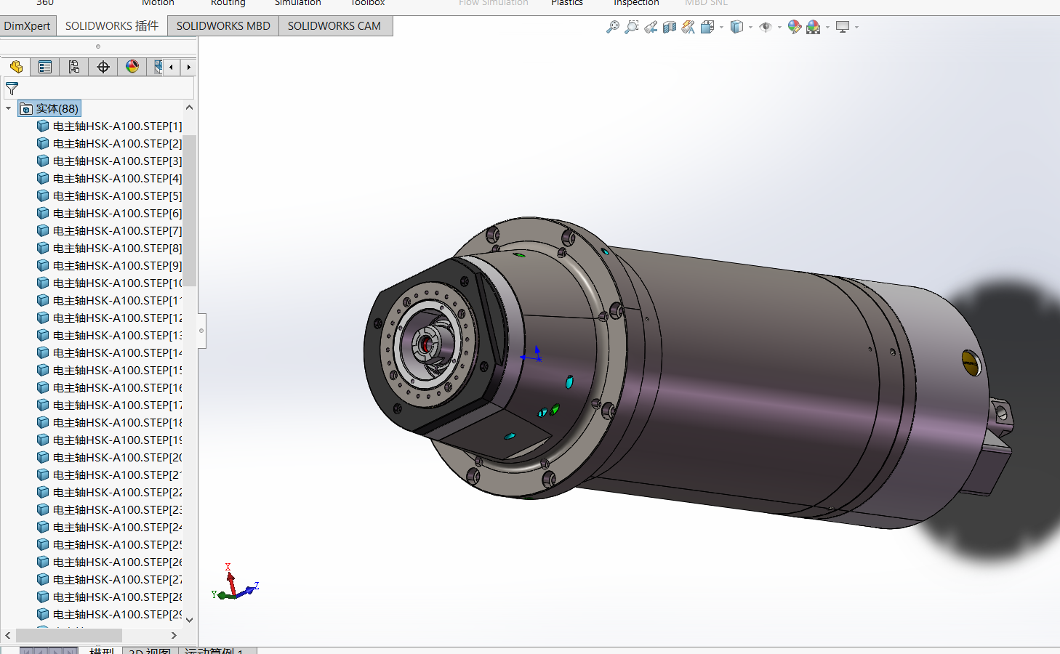The image size is (1060, 654).
Task: Toggle the Hide/Show Items eye icon
Action: pos(765,26)
